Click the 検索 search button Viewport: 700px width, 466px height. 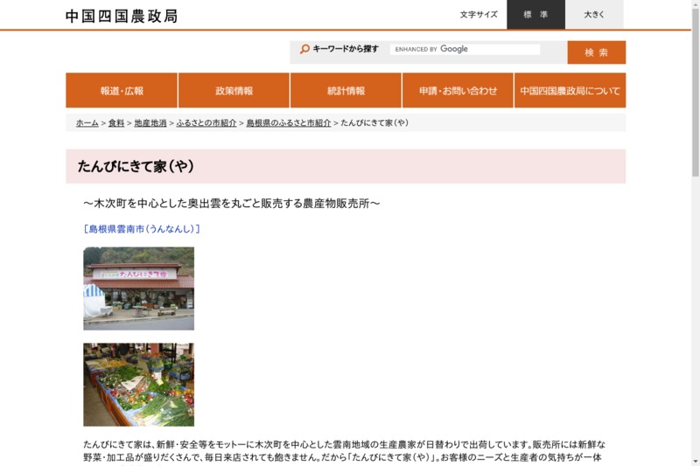pos(596,52)
